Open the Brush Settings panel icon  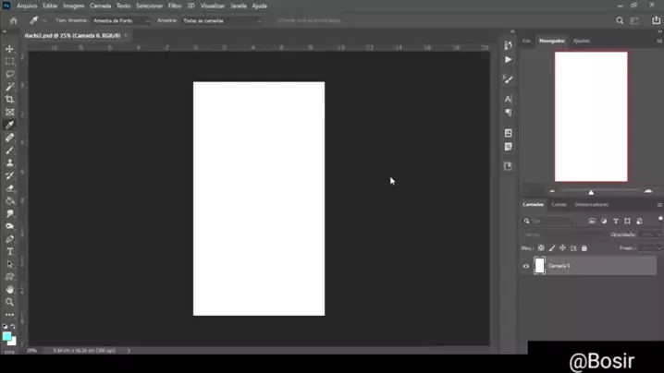(x=508, y=79)
